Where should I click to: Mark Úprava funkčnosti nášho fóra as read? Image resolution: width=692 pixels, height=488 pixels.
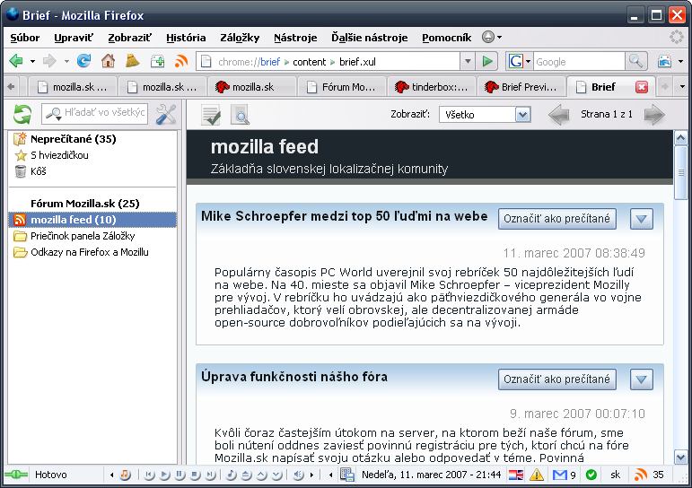tap(557, 379)
